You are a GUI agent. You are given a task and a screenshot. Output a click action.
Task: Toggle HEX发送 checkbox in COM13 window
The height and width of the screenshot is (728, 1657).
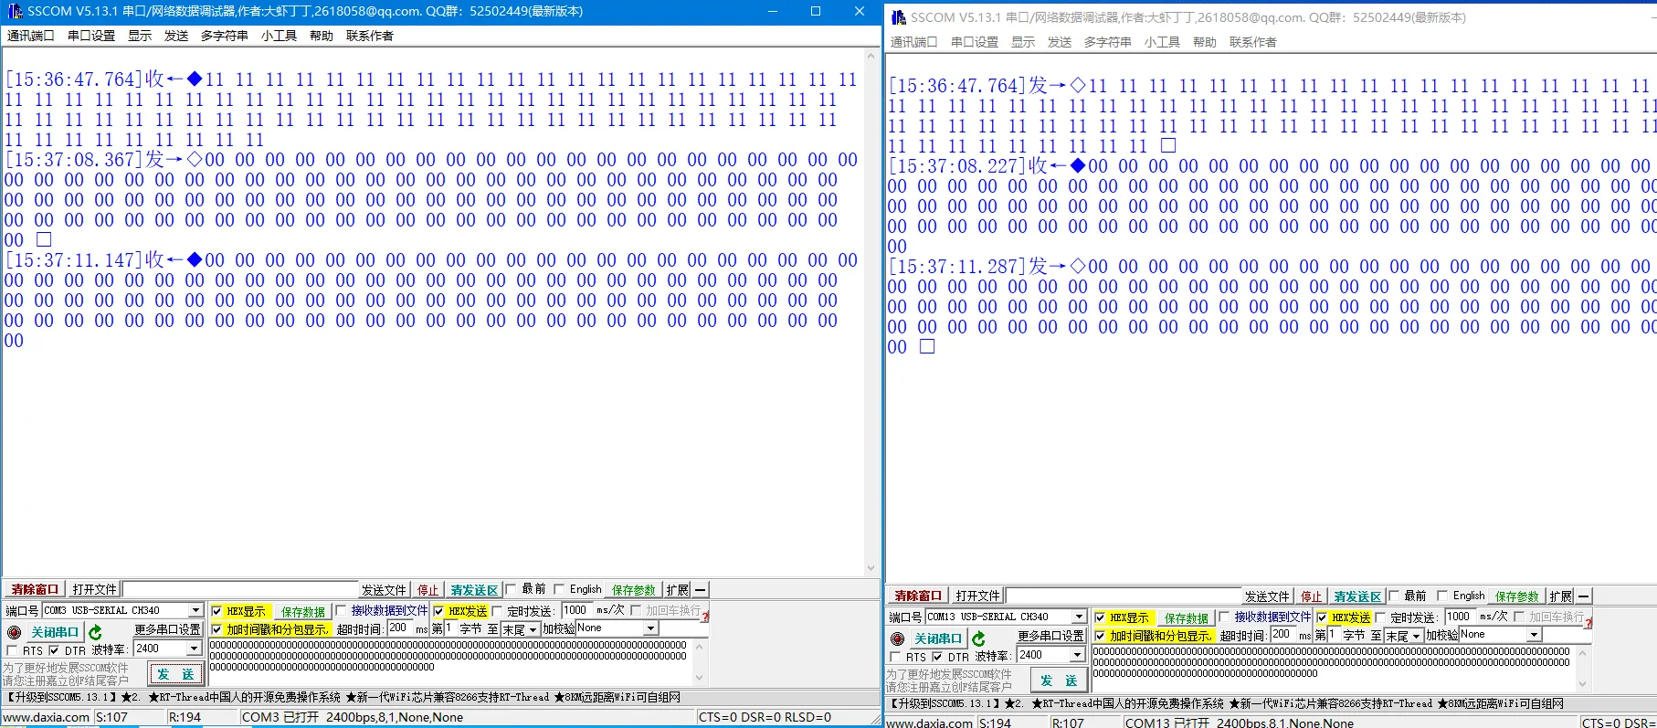point(1322,617)
